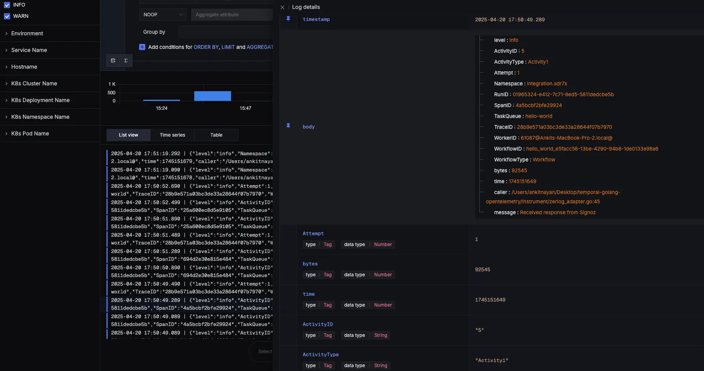Click the WorkerID value in body
Screen dimensions: 704x371
(x=566, y=138)
